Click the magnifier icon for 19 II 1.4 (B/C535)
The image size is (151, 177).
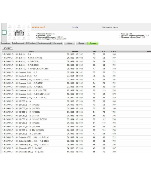pyautogui.click(x=3, y=108)
